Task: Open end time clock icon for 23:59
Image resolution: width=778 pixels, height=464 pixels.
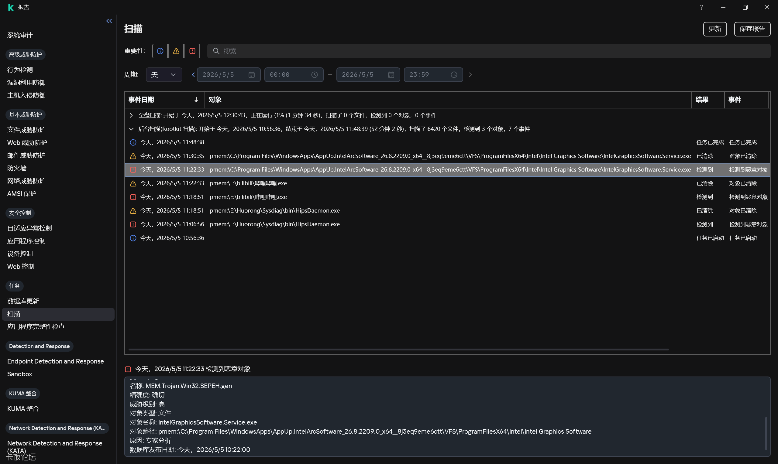Action: click(x=454, y=75)
